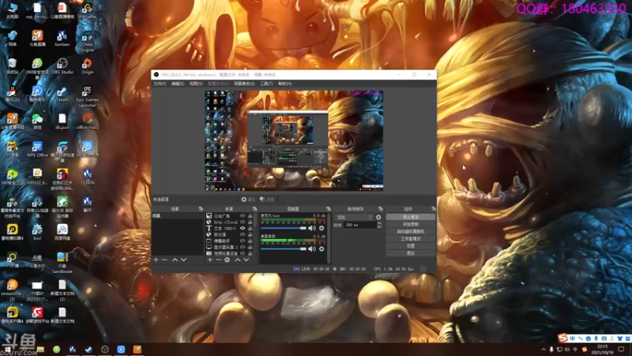Toggle lock on the first image source

tap(250, 216)
